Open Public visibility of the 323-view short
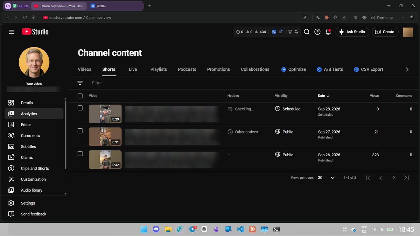The width and height of the screenshot is (420, 236). coord(284,155)
